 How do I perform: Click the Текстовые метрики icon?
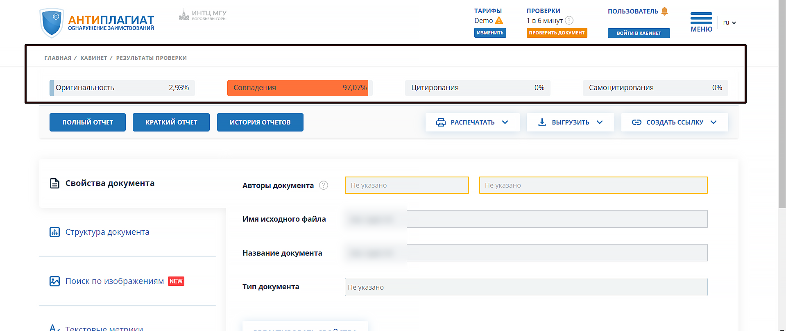54,327
